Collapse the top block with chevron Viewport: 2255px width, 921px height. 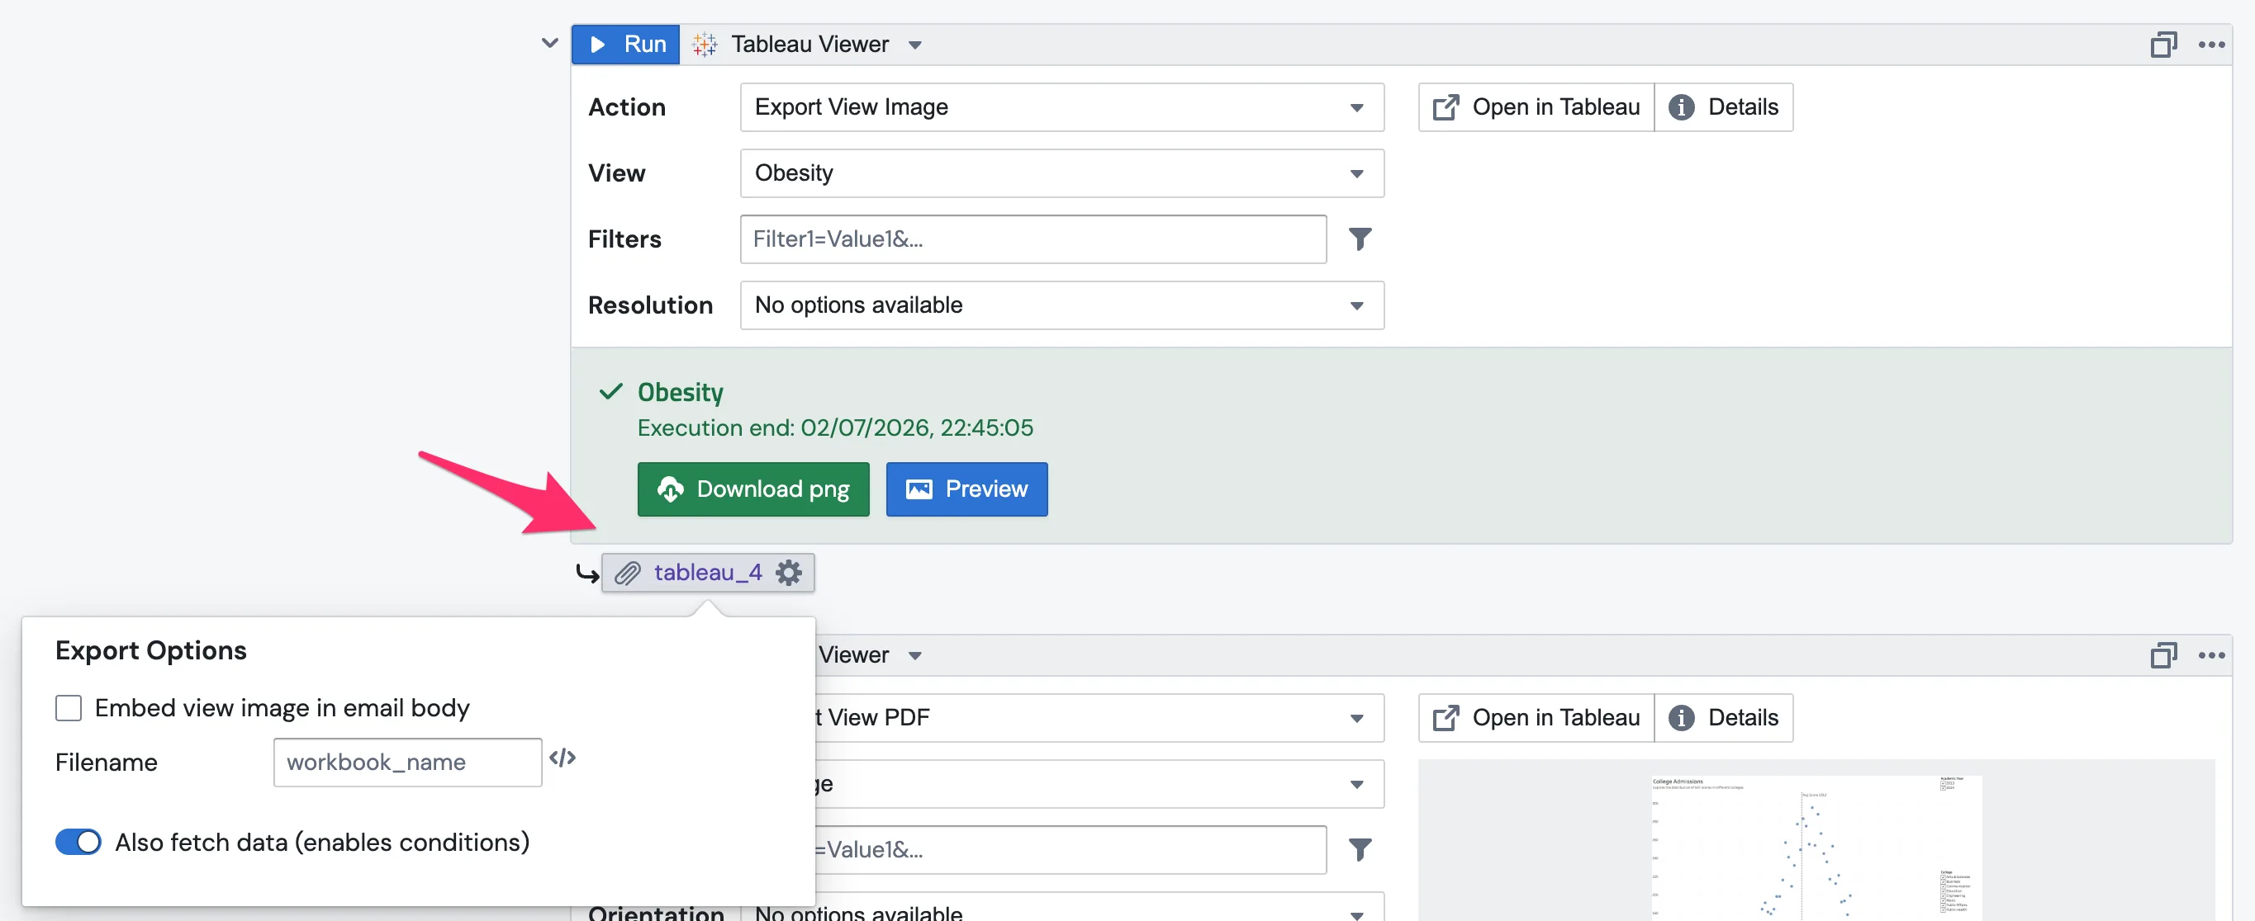[x=548, y=43]
